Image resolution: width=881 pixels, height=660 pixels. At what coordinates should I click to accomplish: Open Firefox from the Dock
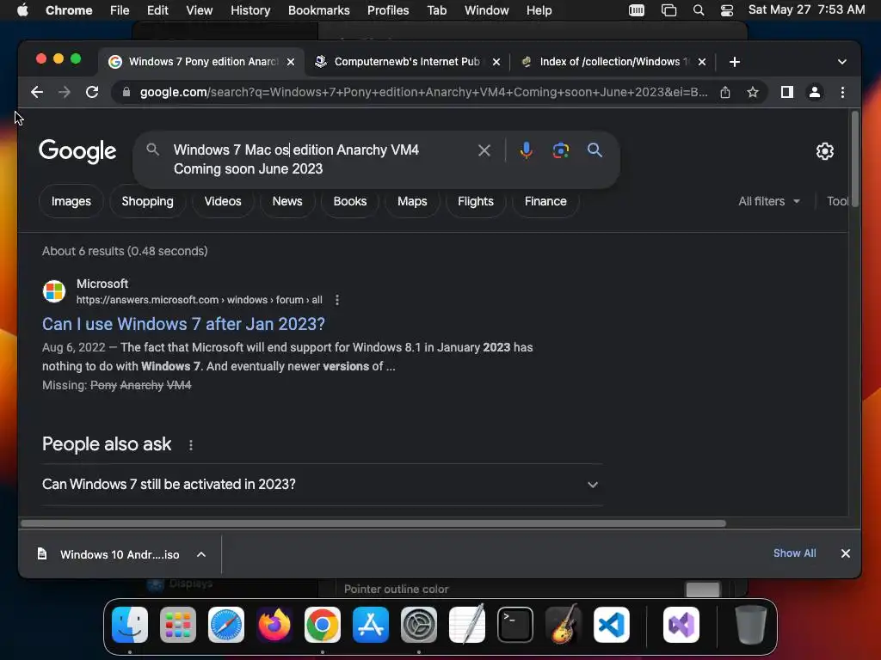[x=274, y=625]
